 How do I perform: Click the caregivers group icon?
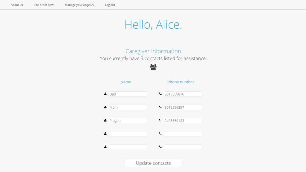click(153, 67)
